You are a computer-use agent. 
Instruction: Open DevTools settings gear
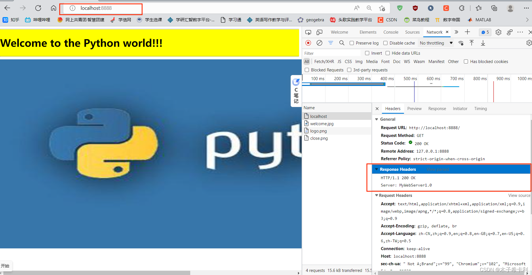(498, 32)
